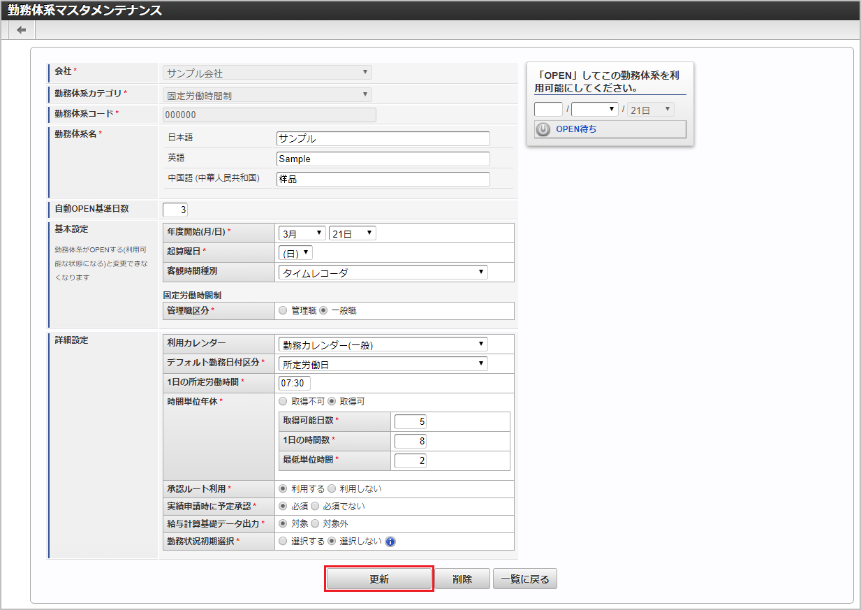Viewport: 861px width, 610px height.
Task: Click the info icon beside 選択しない
Action: pos(390,542)
